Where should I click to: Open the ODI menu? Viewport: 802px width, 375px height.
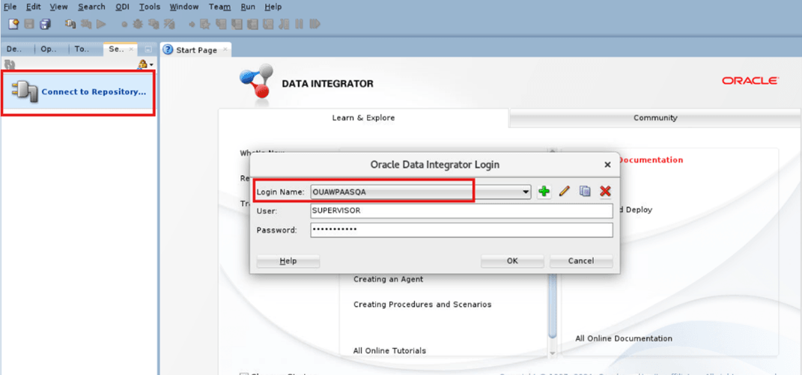[122, 7]
